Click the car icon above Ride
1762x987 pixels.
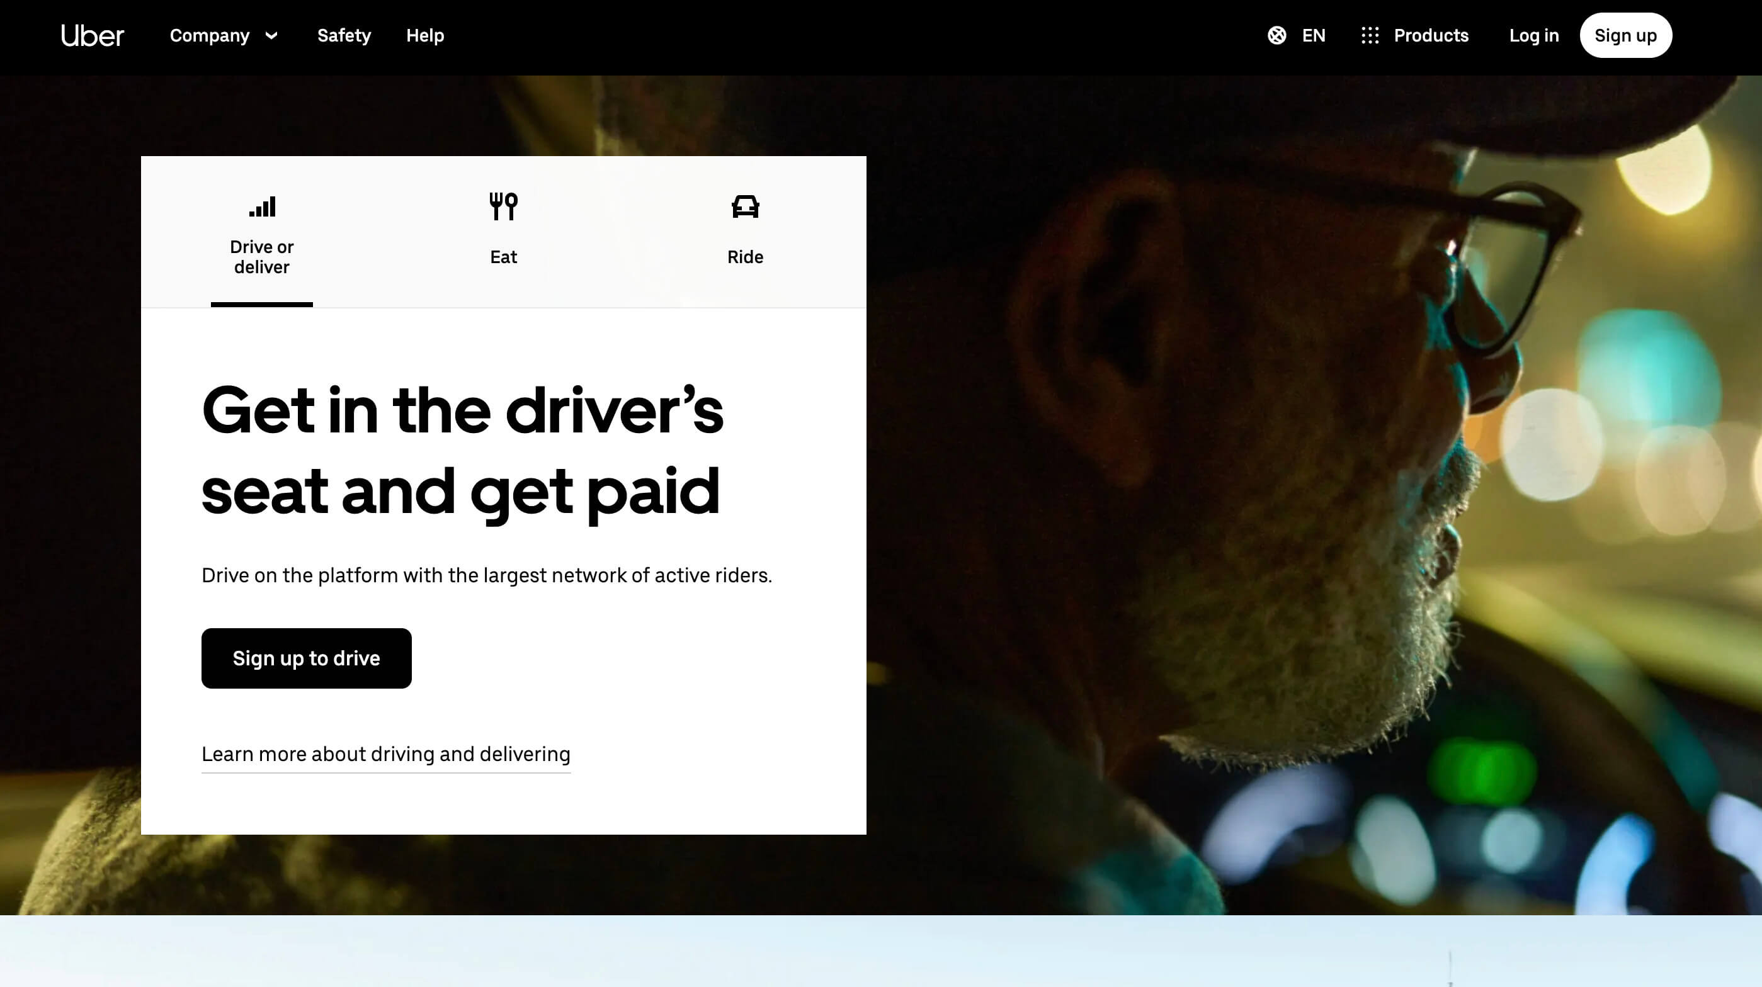tap(745, 206)
